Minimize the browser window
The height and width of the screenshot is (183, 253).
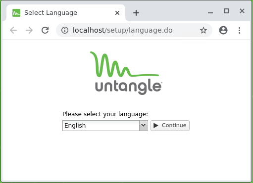pos(210,12)
